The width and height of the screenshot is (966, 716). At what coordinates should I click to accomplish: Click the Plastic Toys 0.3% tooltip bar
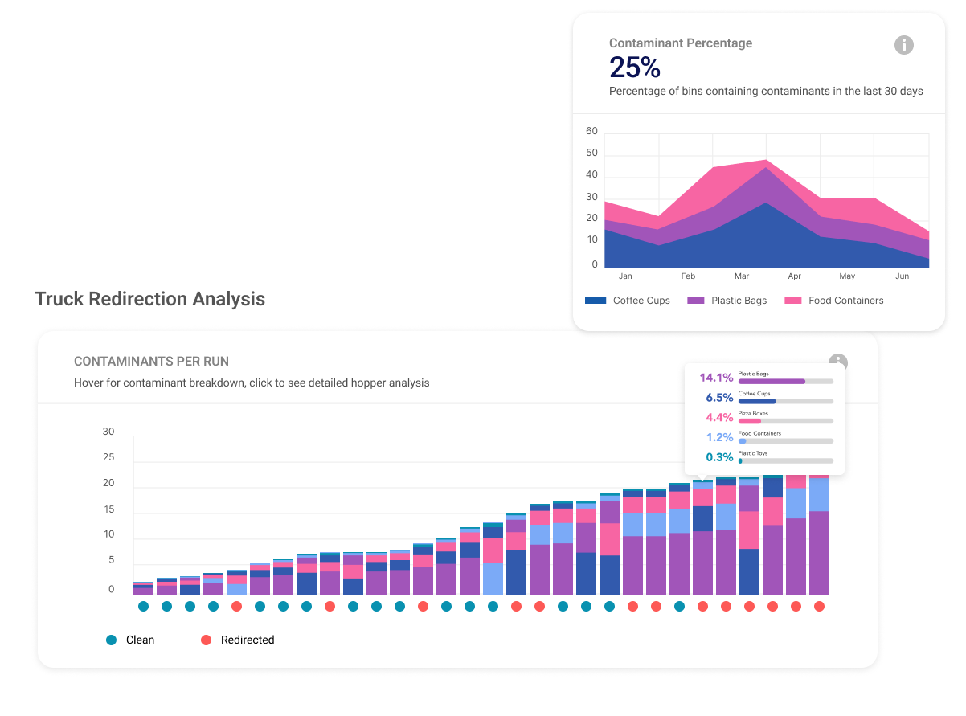(x=785, y=460)
